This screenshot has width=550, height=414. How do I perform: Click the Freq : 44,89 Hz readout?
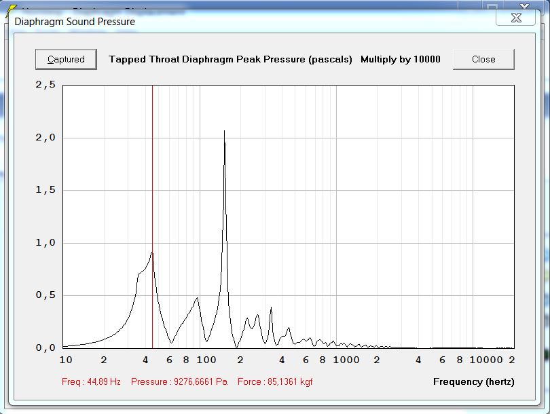91,381
